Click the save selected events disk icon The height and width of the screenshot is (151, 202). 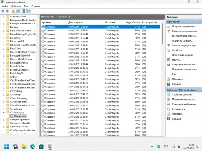click(168, 104)
